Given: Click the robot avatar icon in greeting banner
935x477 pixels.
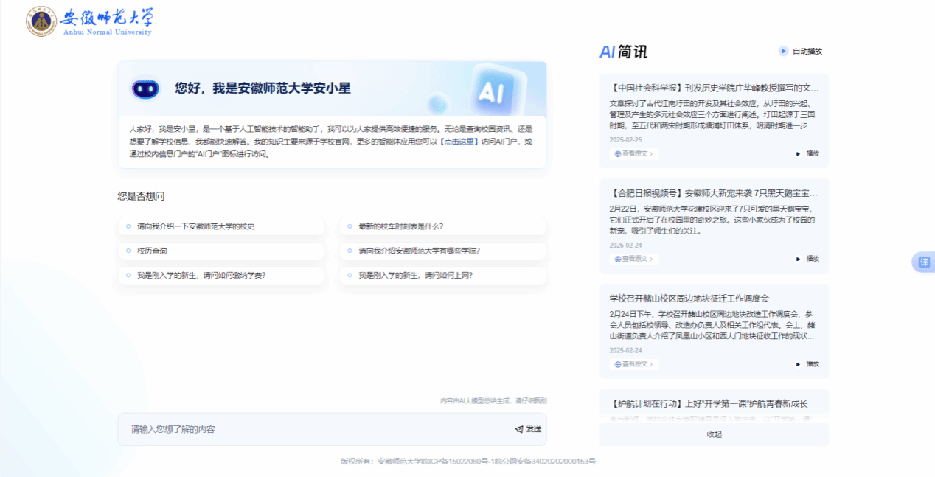Looking at the screenshot, I should (145, 88).
